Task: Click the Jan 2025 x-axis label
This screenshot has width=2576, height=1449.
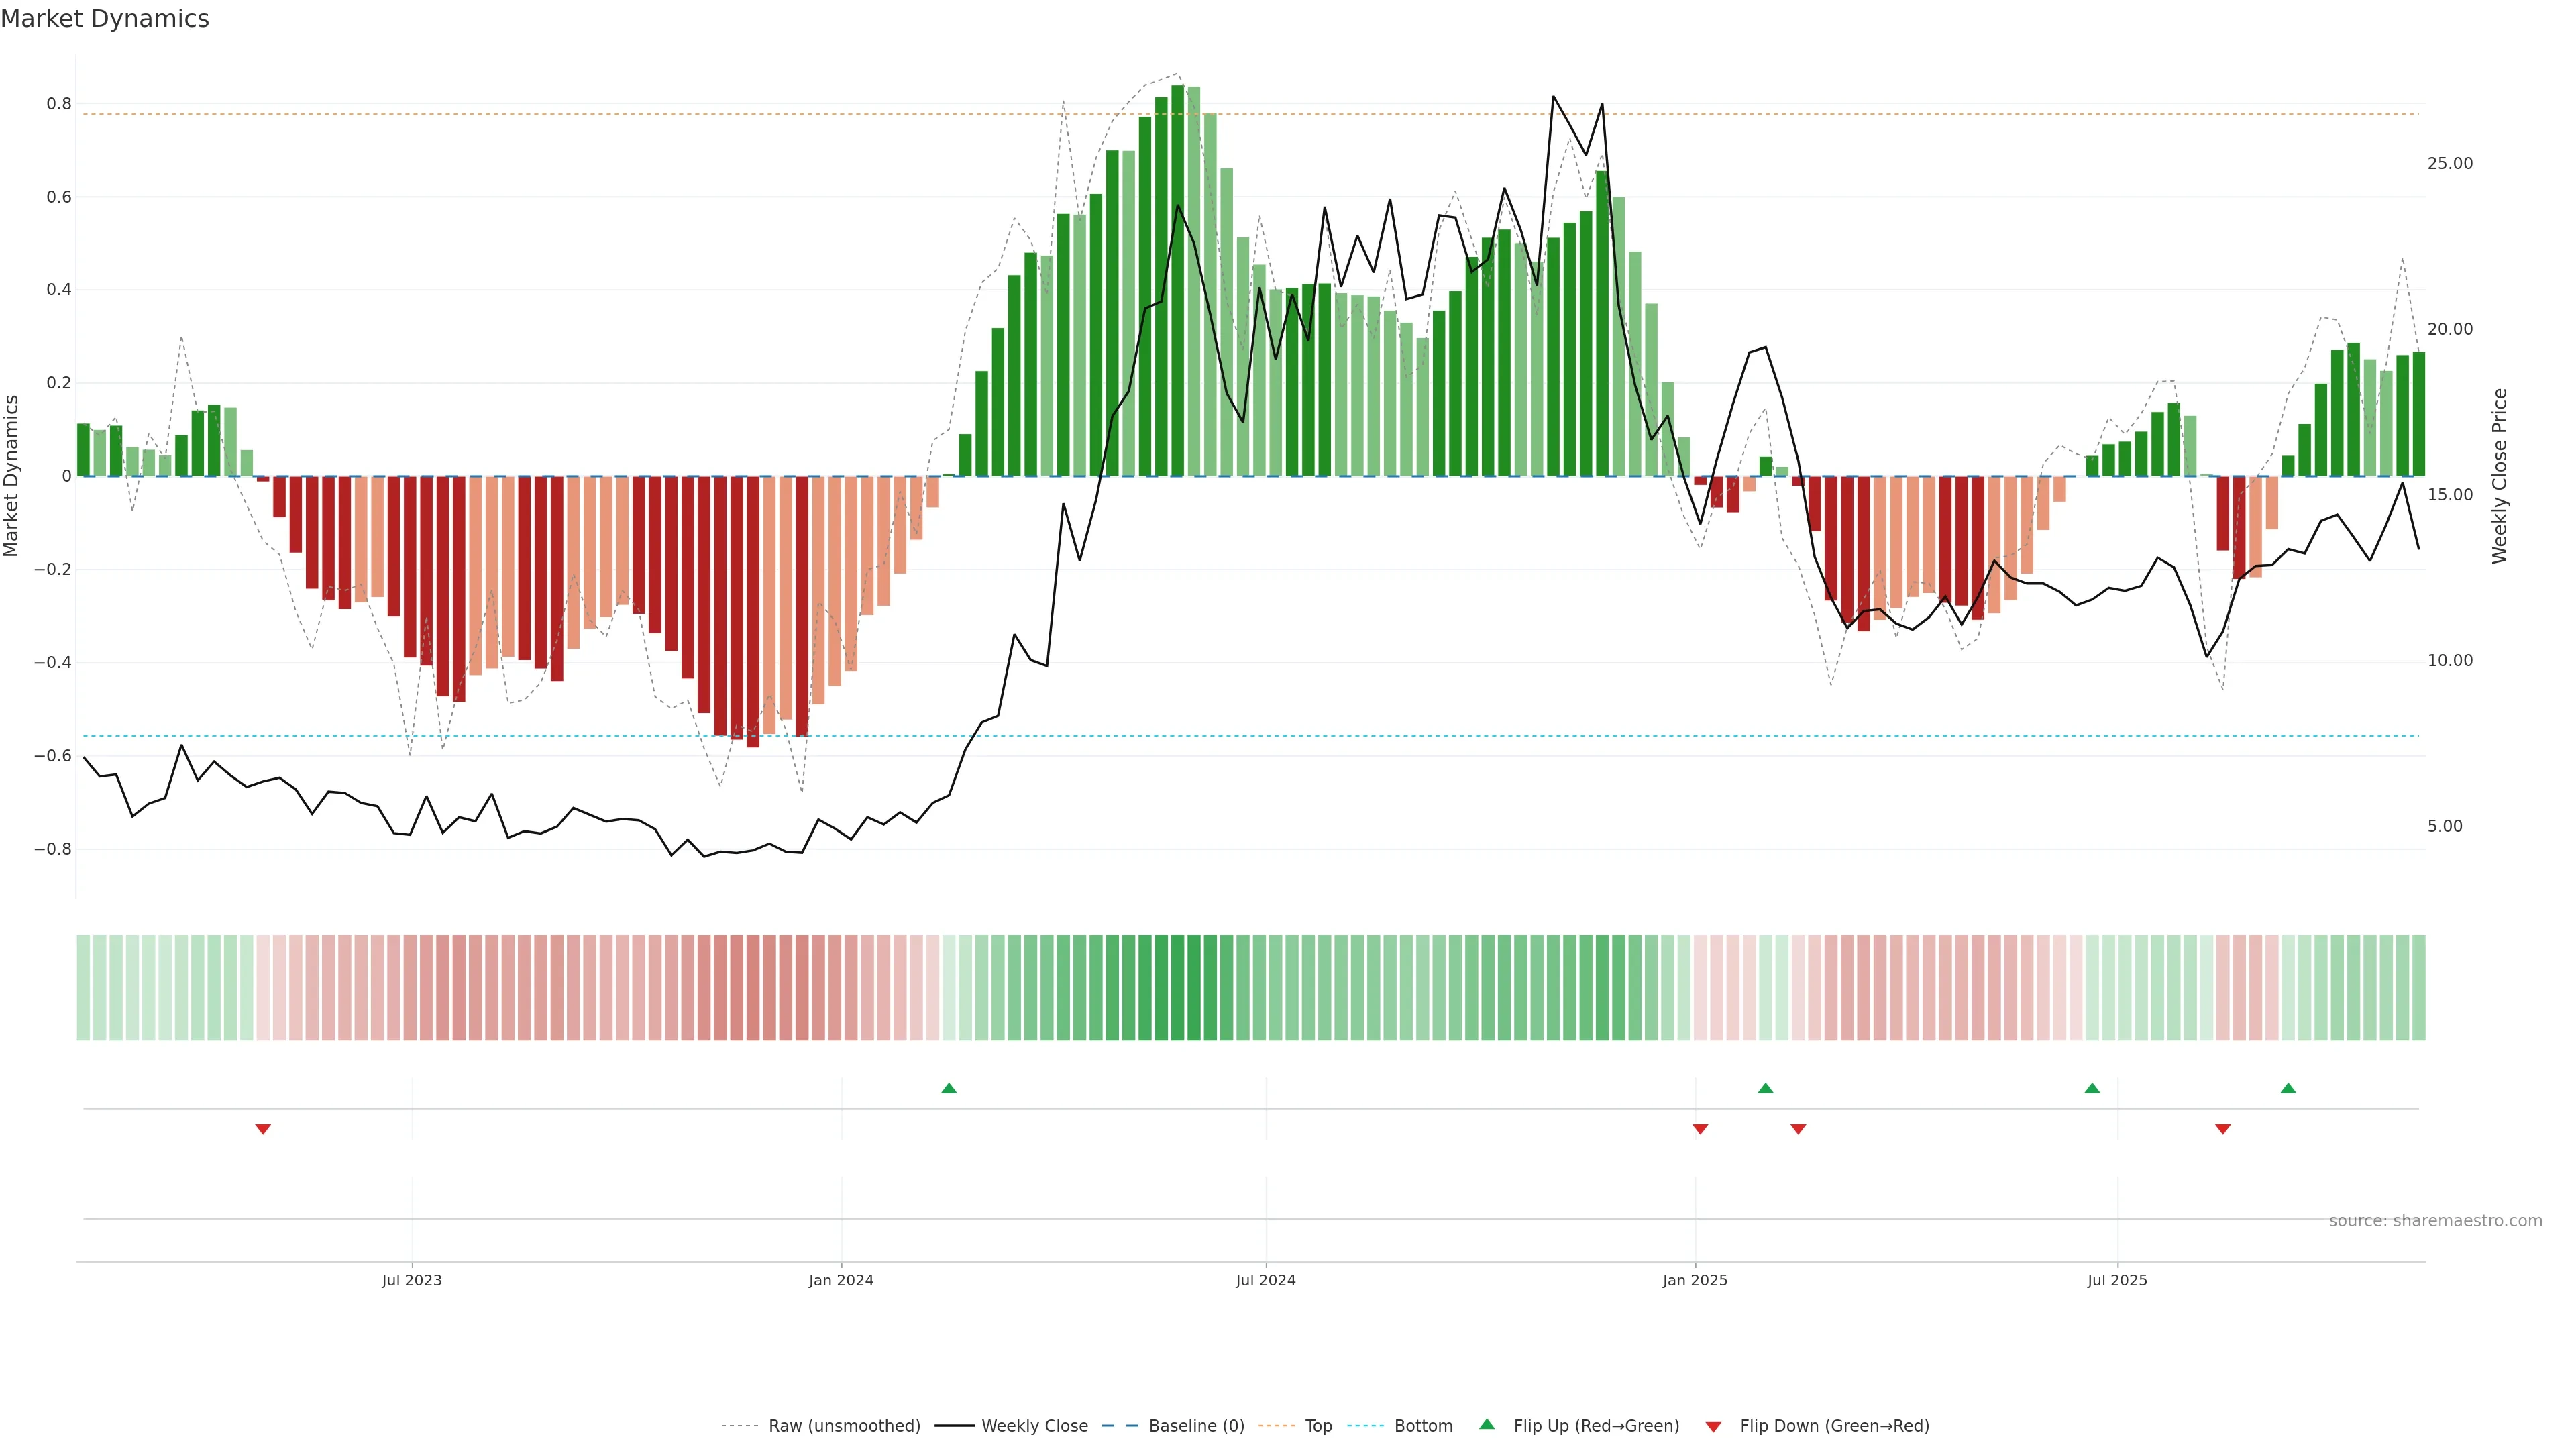Action: pos(1694,1280)
